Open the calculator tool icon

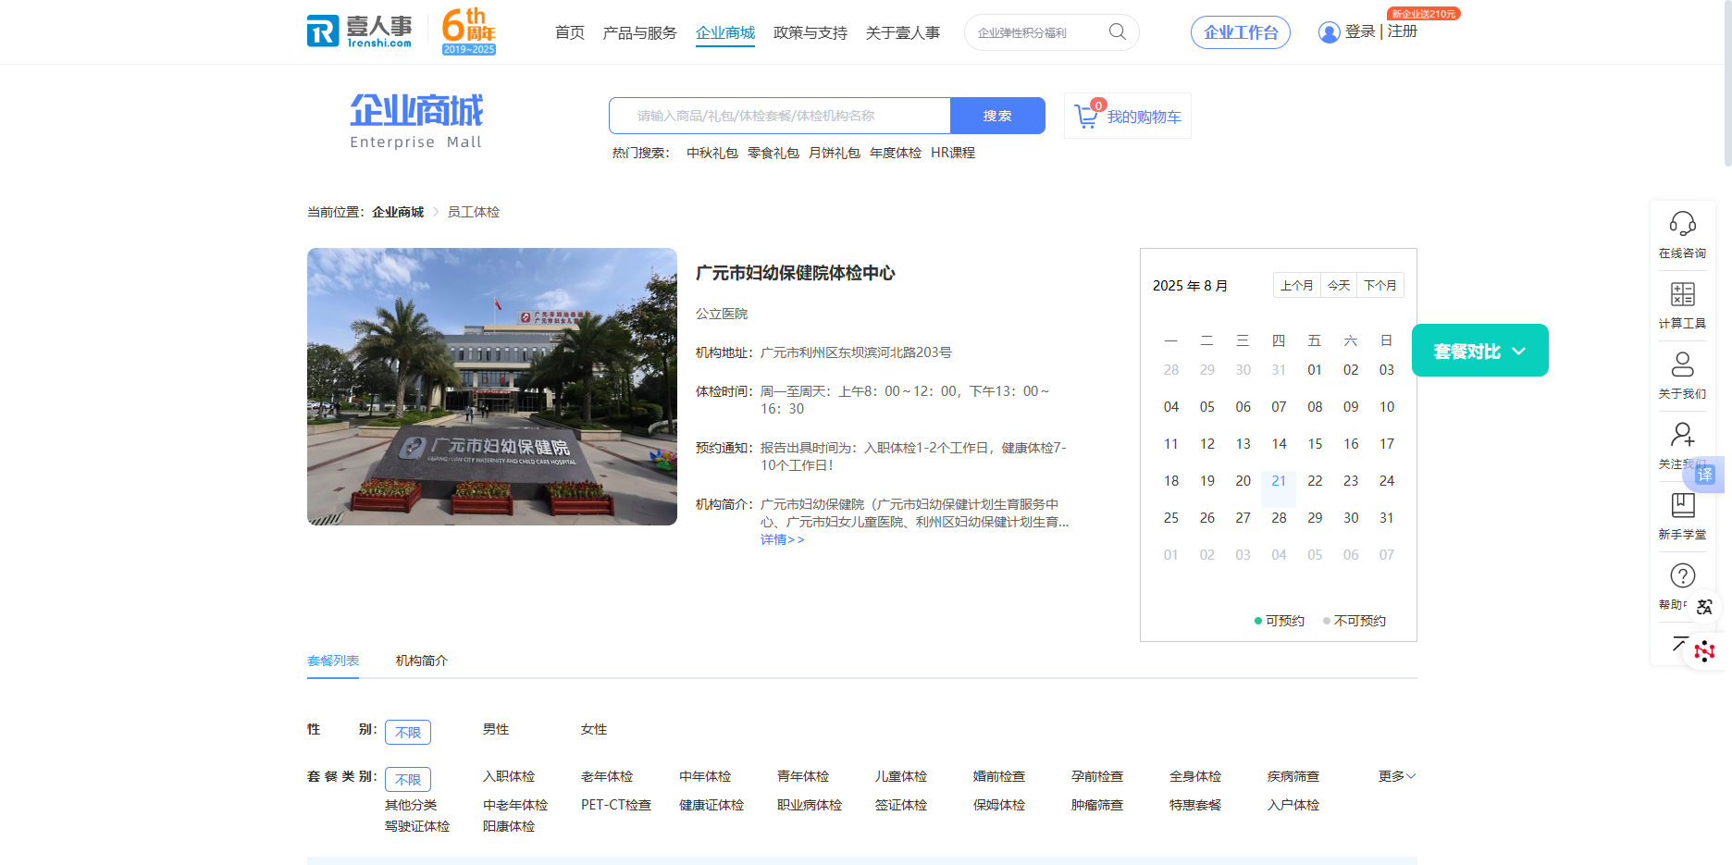click(x=1682, y=294)
